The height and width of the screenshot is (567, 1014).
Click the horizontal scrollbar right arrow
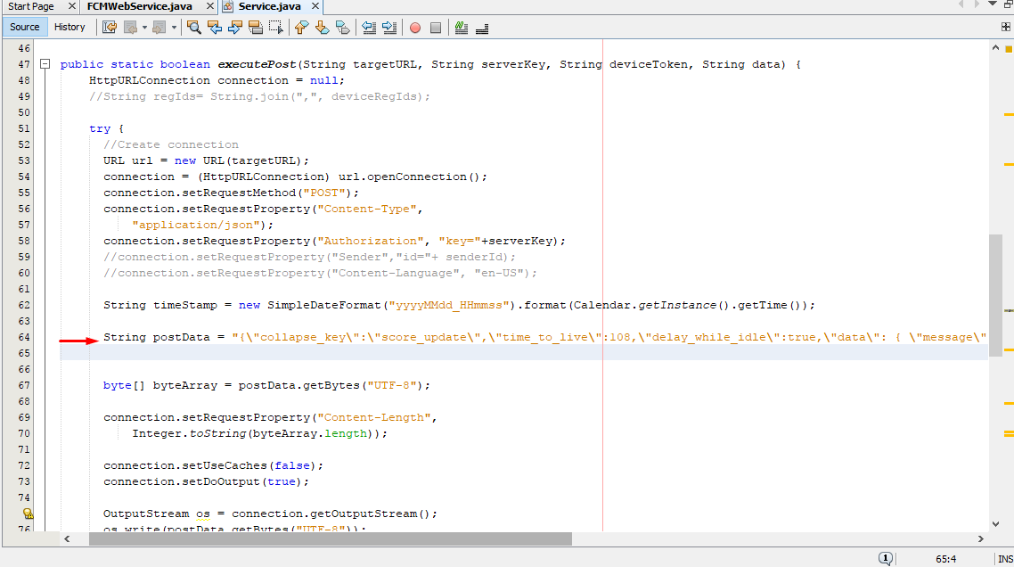coord(980,538)
